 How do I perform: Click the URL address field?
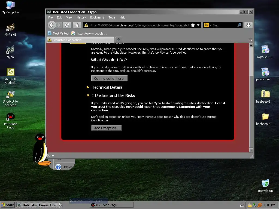click(139, 25)
